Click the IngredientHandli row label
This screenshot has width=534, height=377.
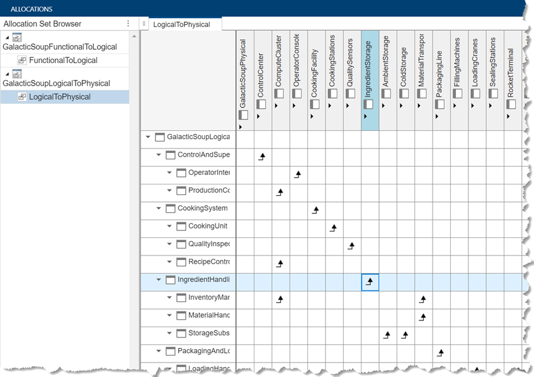click(x=203, y=279)
